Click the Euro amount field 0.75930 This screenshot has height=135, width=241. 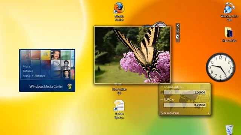click(x=185, y=105)
